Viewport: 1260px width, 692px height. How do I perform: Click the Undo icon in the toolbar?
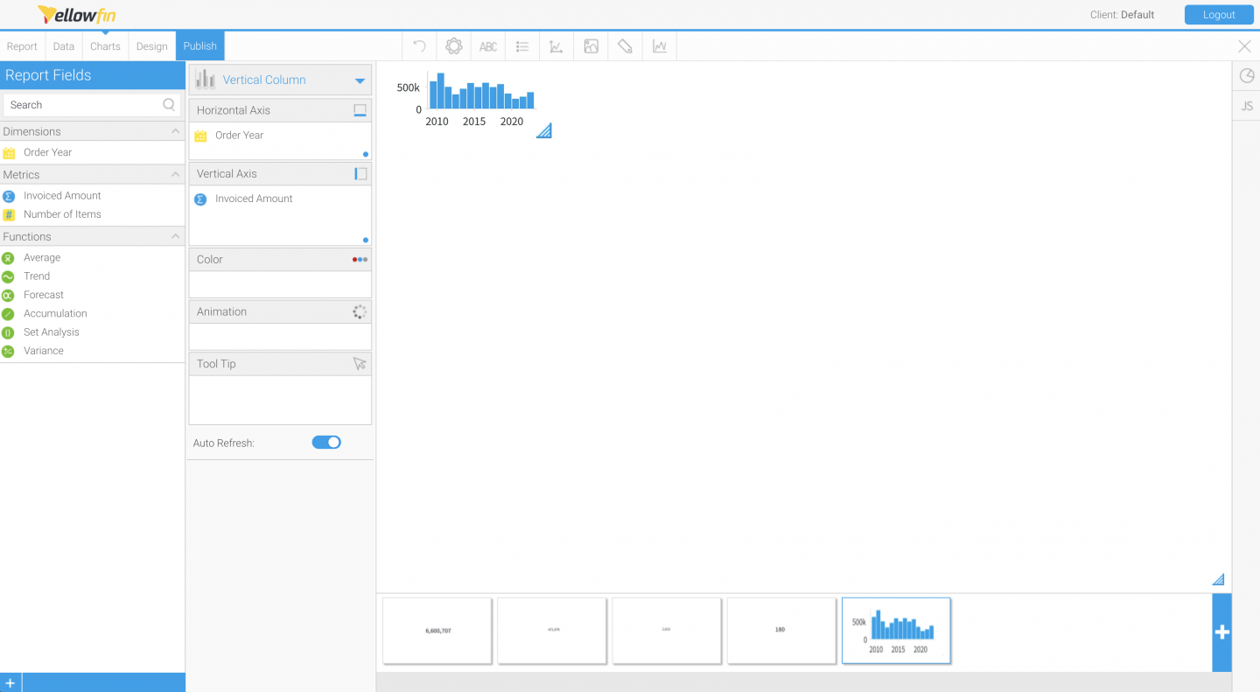418,45
